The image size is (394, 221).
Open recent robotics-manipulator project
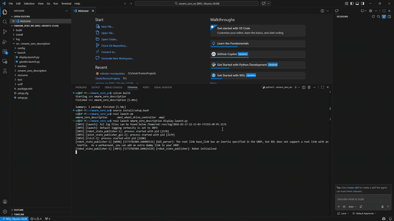[x=112, y=73]
